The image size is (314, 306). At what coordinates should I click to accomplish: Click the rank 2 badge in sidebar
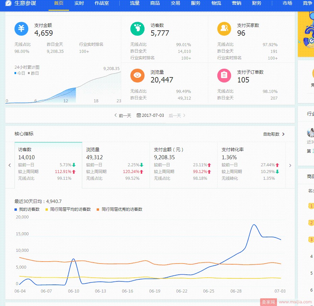pyautogui.click(x=311, y=223)
